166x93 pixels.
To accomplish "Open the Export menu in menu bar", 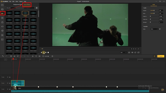I will [x=21, y=2].
